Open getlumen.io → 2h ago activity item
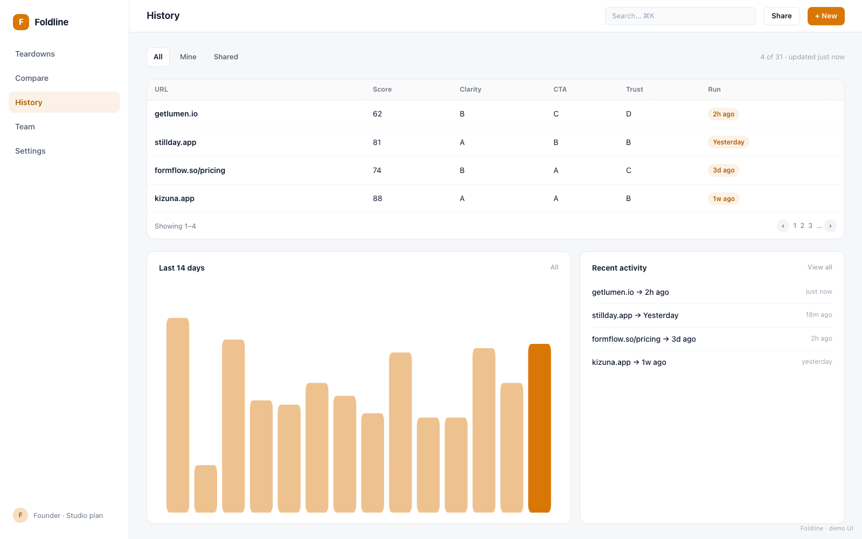The image size is (862, 539). tap(712, 292)
